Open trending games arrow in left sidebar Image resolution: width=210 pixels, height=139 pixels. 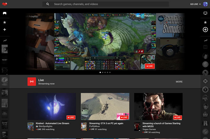(x=5, y=41)
